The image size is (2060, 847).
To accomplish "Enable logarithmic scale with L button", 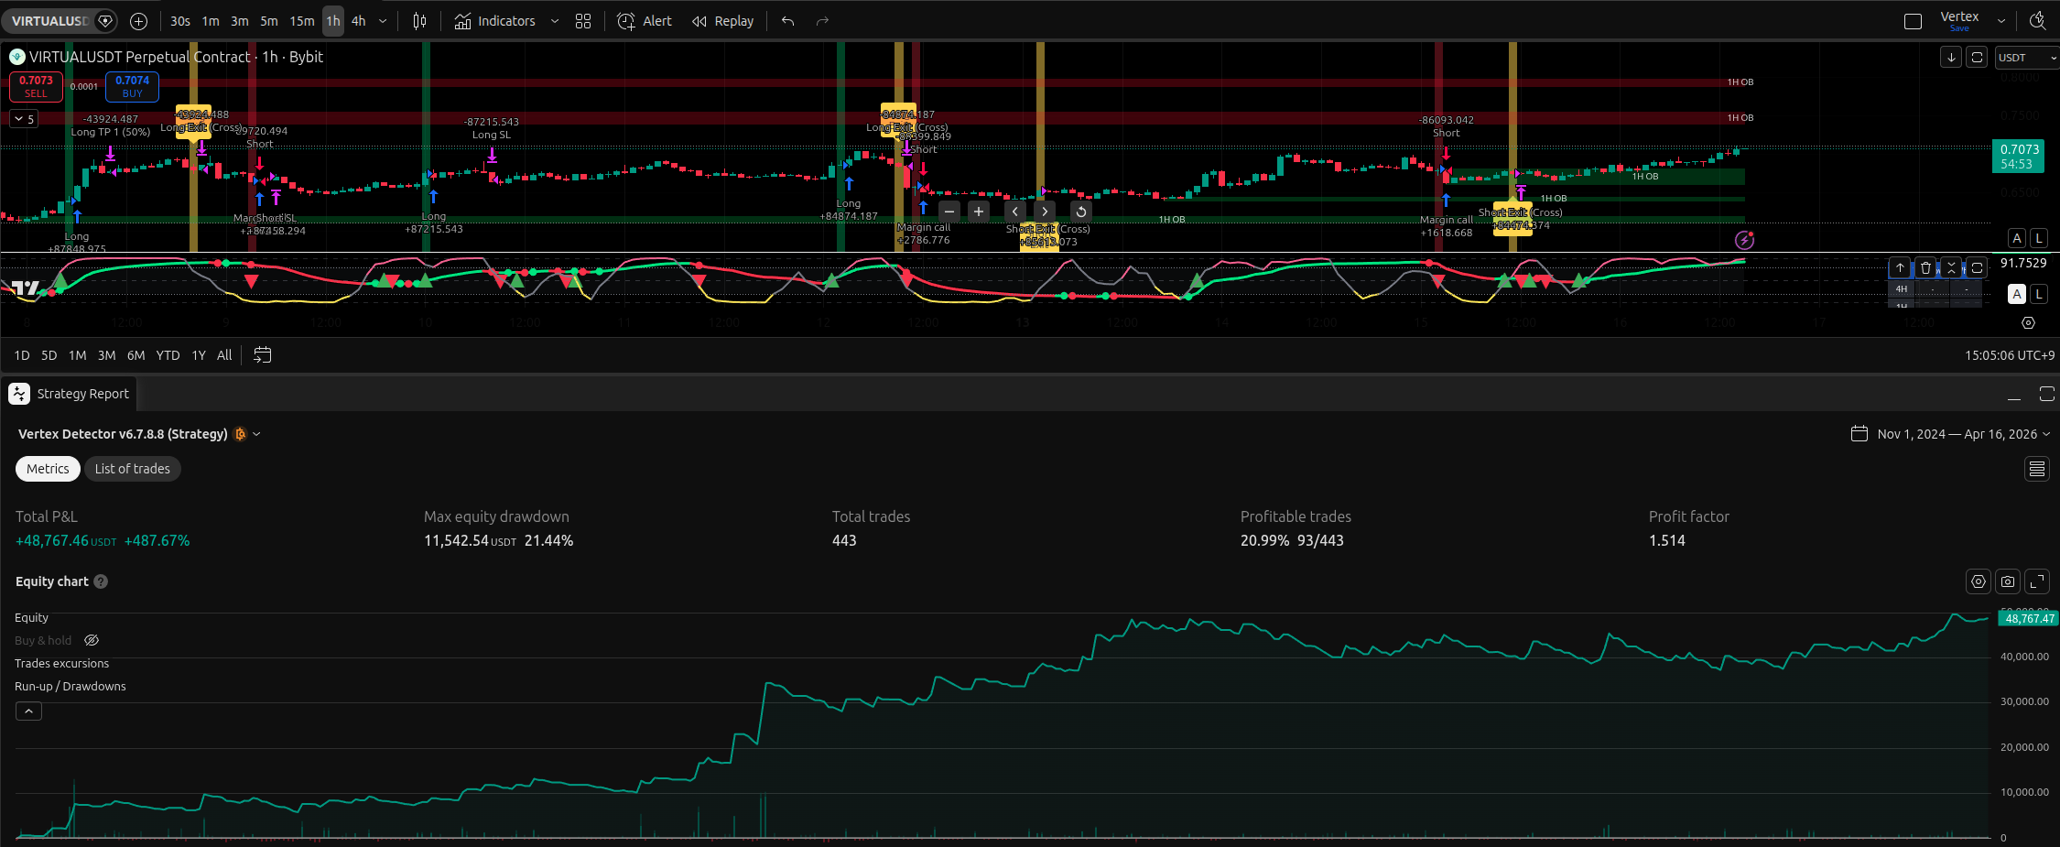I will point(2039,238).
